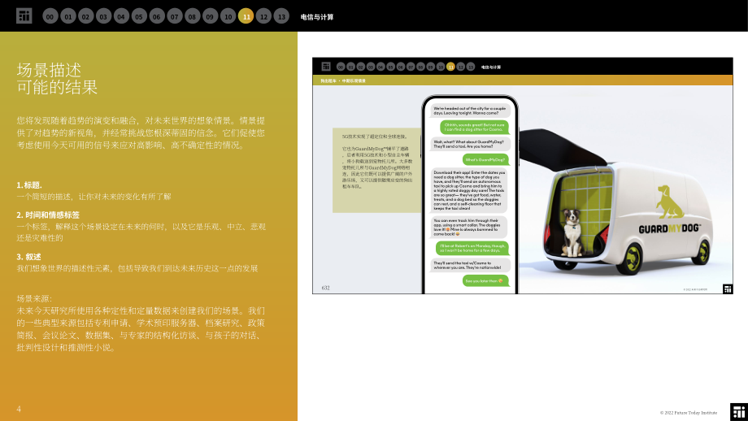Click the 2. 时间和情感标签 item heading

coord(48,215)
